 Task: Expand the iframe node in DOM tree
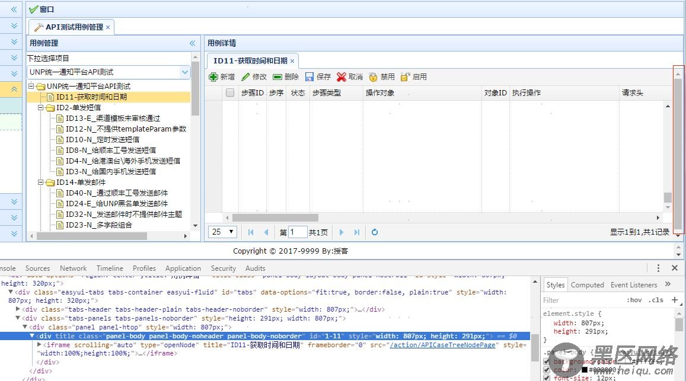click(x=39, y=345)
